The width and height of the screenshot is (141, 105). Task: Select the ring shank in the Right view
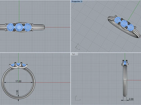[x=125, y=81]
